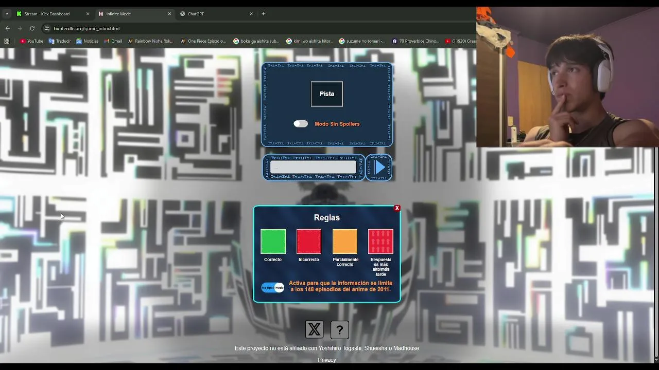This screenshot has width=659, height=370.
Task: Open the apps grid in bookmarks bar
Action: [x=7, y=41]
